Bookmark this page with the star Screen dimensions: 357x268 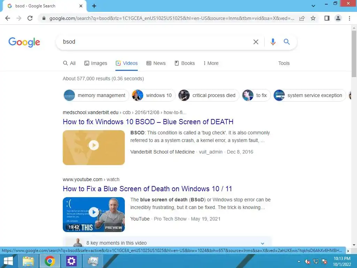[x=313, y=18]
